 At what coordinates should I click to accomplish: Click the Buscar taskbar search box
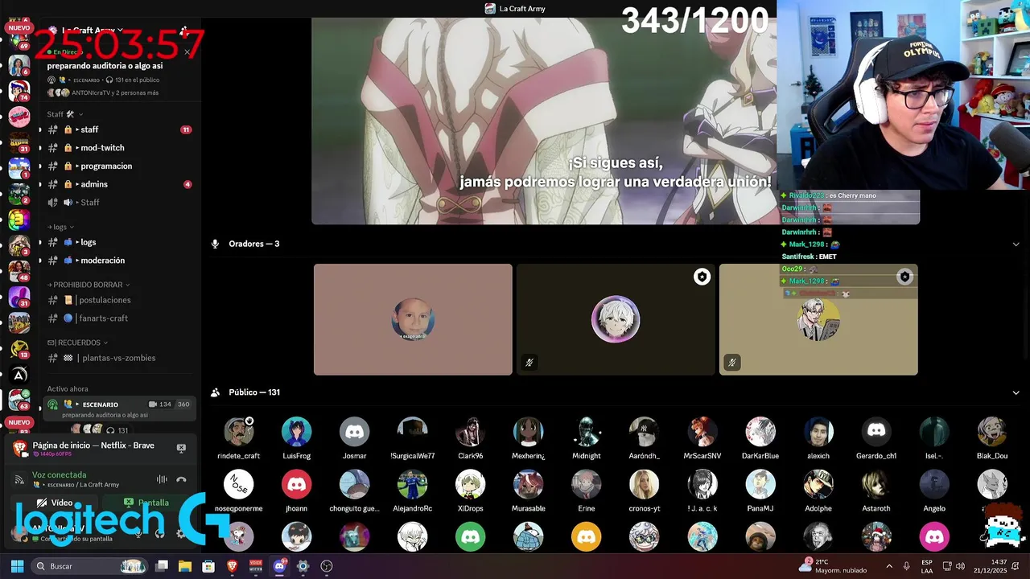coord(90,566)
